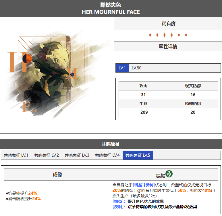Click the [反制] link in the first description line
Viewport: 222px width, 216px height.
click(x=149, y=185)
